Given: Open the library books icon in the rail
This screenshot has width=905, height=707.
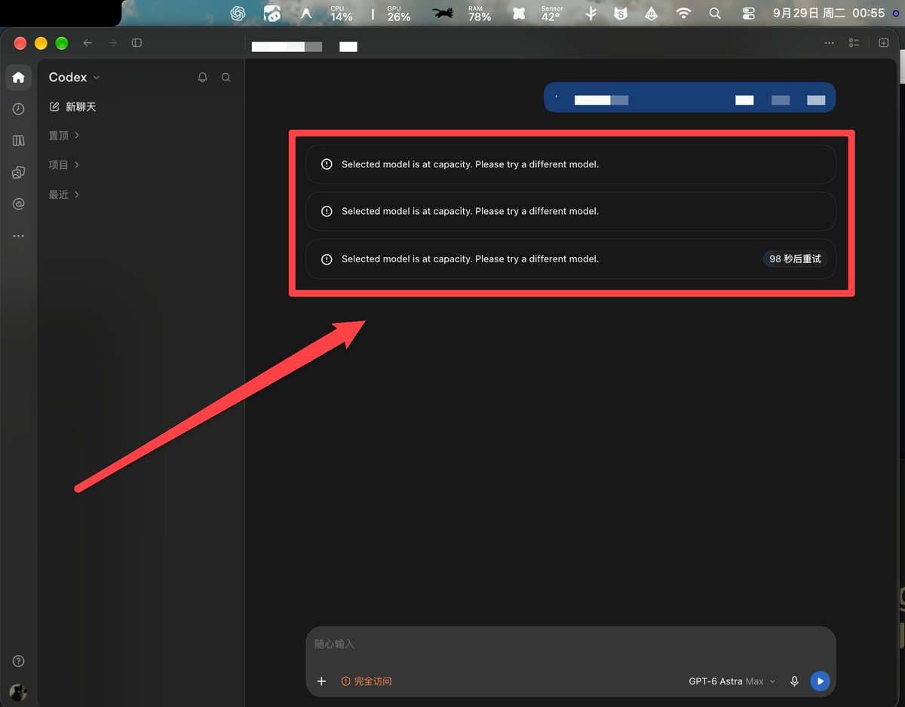Looking at the screenshot, I should [19, 141].
